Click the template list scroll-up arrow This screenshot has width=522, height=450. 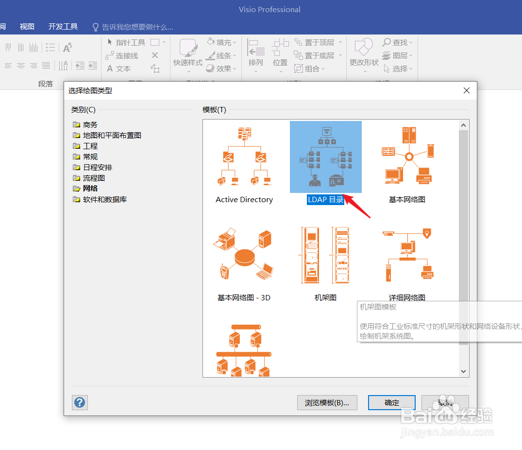tap(463, 125)
